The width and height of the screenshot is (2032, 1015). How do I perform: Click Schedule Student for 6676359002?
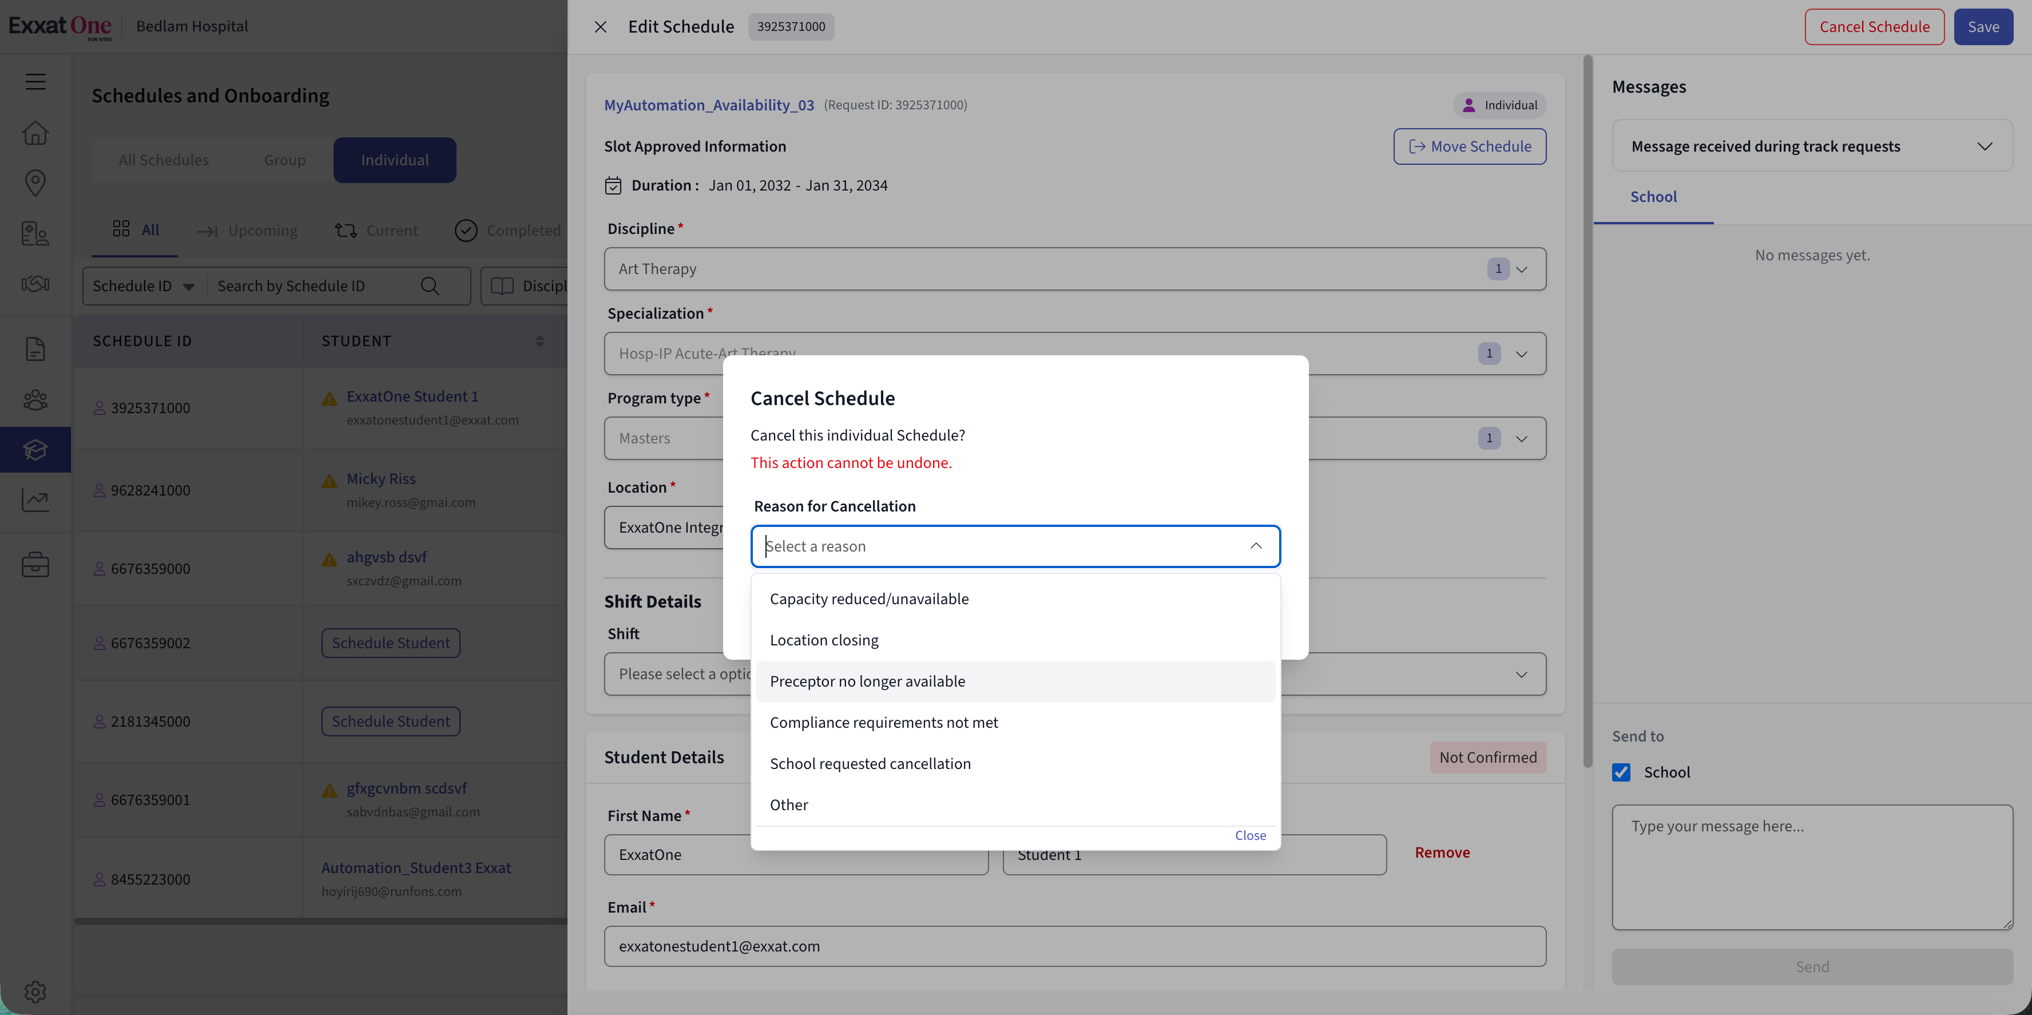tap(391, 643)
